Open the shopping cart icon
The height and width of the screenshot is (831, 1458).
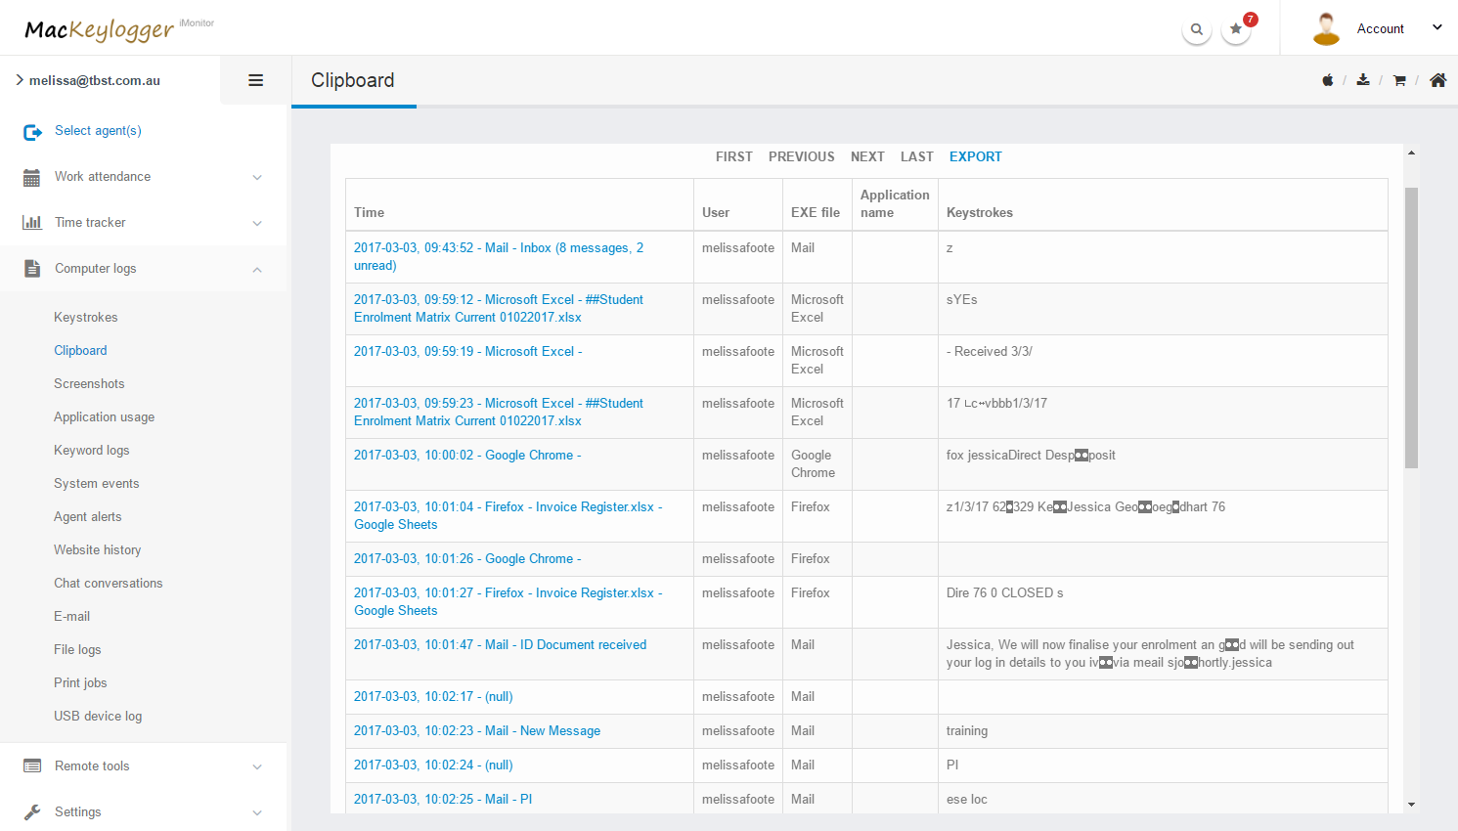[1399, 80]
